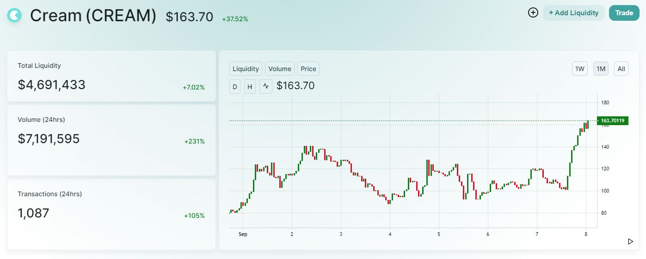
Task: Click the Sep label on time axis
Action: pos(243,234)
